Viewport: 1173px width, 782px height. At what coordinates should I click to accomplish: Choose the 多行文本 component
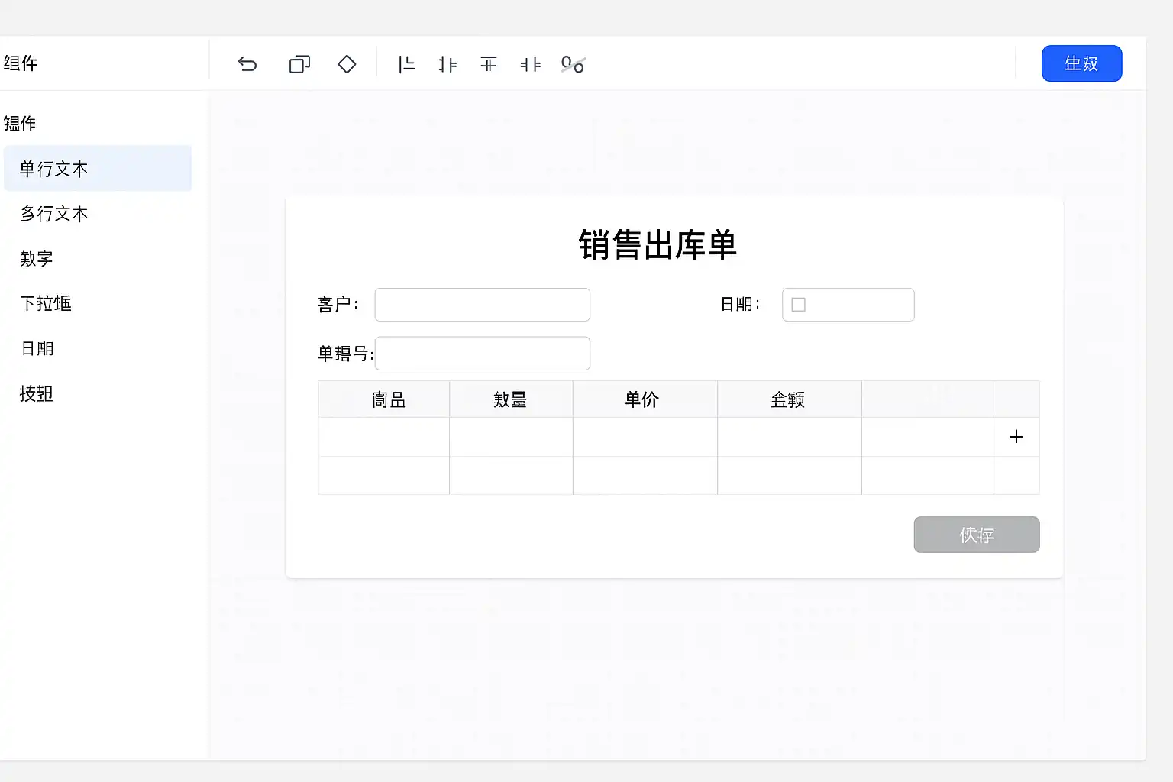click(53, 214)
